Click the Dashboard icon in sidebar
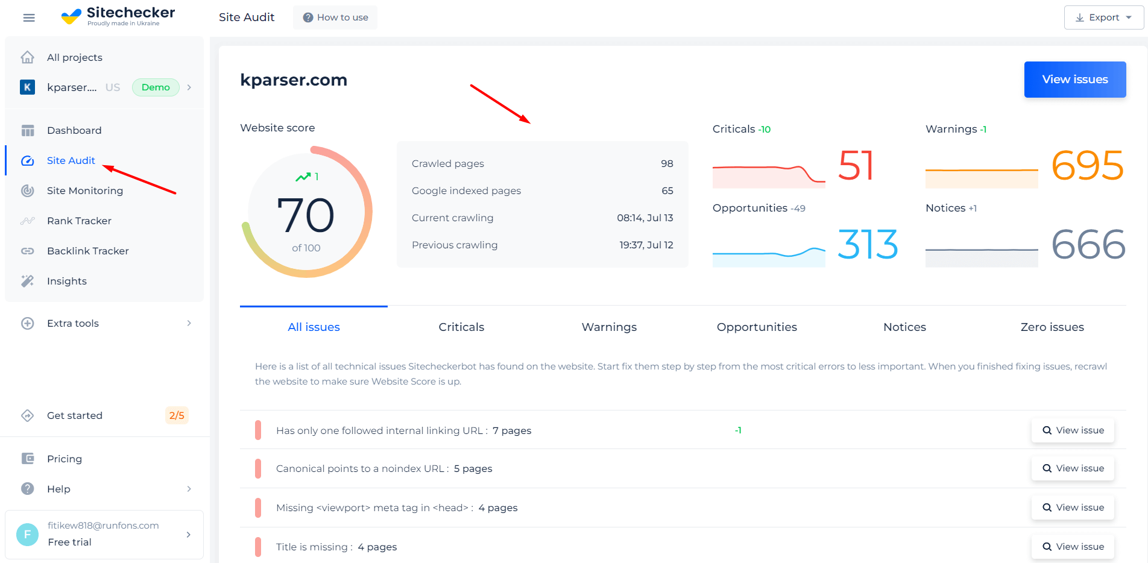 [28, 130]
